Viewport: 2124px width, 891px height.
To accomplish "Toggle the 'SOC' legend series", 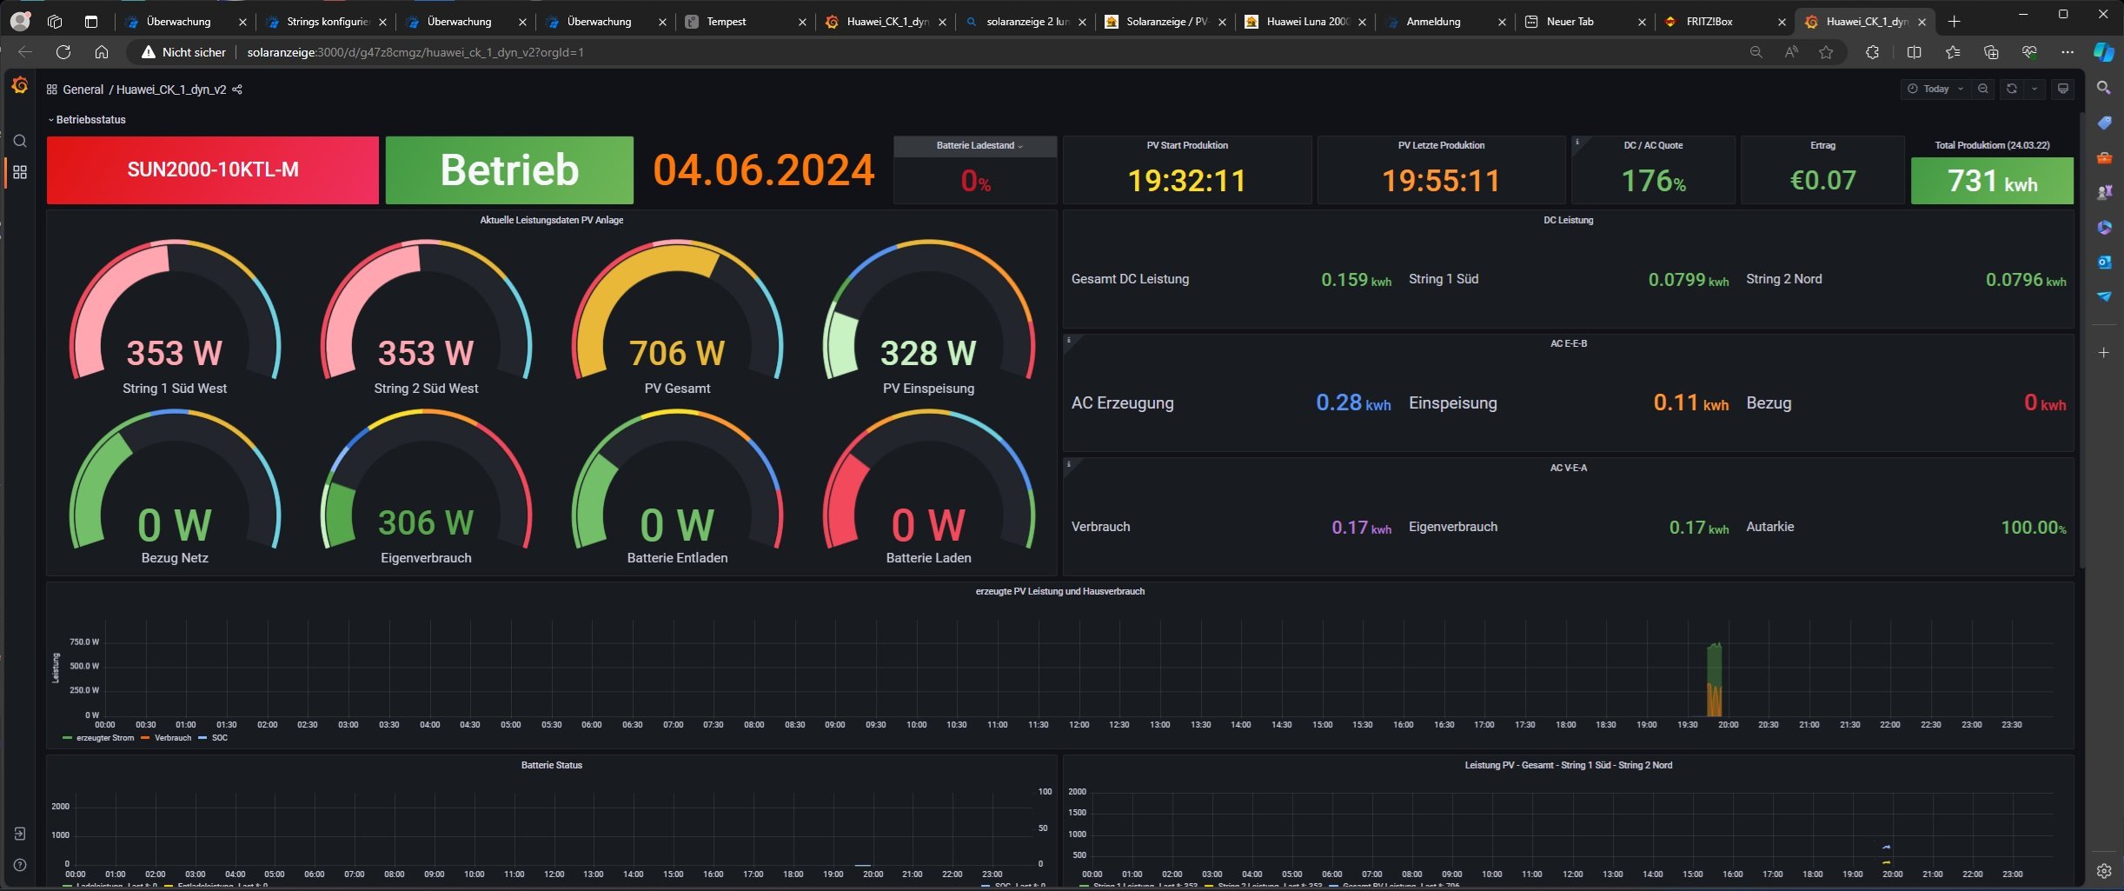I will point(219,738).
